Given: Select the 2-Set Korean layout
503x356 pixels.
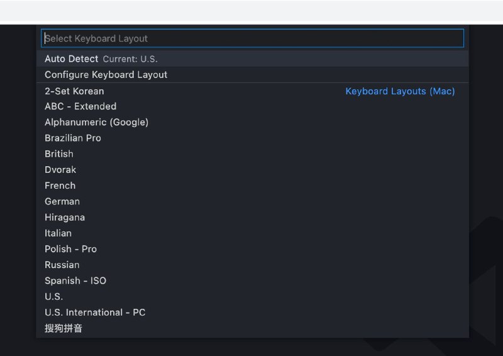Looking at the screenshot, I should click(x=74, y=91).
